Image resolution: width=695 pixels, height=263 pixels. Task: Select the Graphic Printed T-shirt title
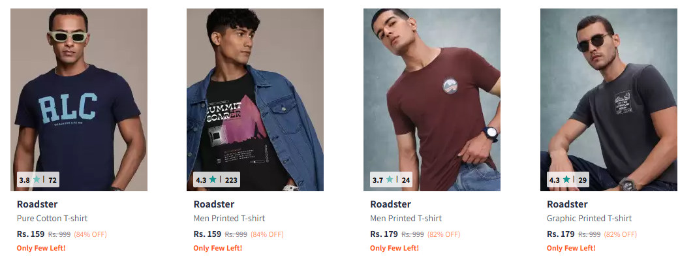click(589, 218)
